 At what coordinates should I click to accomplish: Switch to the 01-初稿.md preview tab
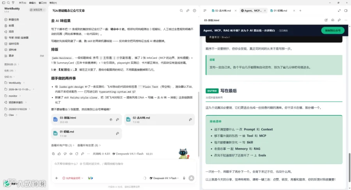tap(278, 11)
